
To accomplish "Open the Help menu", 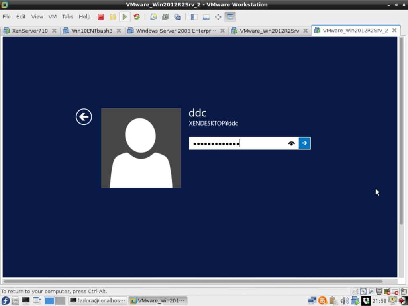I will (x=84, y=17).
